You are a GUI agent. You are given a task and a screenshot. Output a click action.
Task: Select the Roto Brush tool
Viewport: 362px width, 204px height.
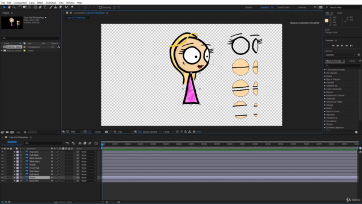coord(67,7)
